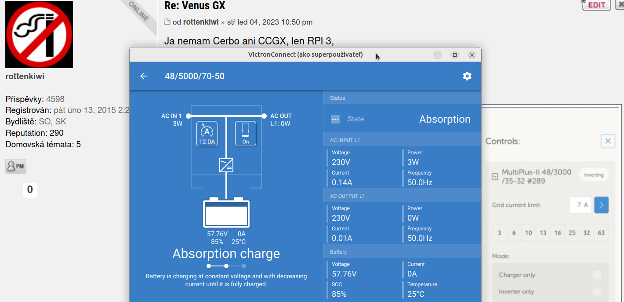Apply grid current limit with blue arrow
The width and height of the screenshot is (624, 302).
pos(601,205)
